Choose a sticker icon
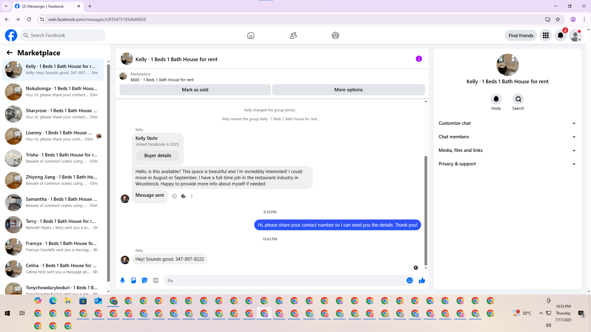The width and height of the screenshot is (591, 332). (x=145, y=280)
